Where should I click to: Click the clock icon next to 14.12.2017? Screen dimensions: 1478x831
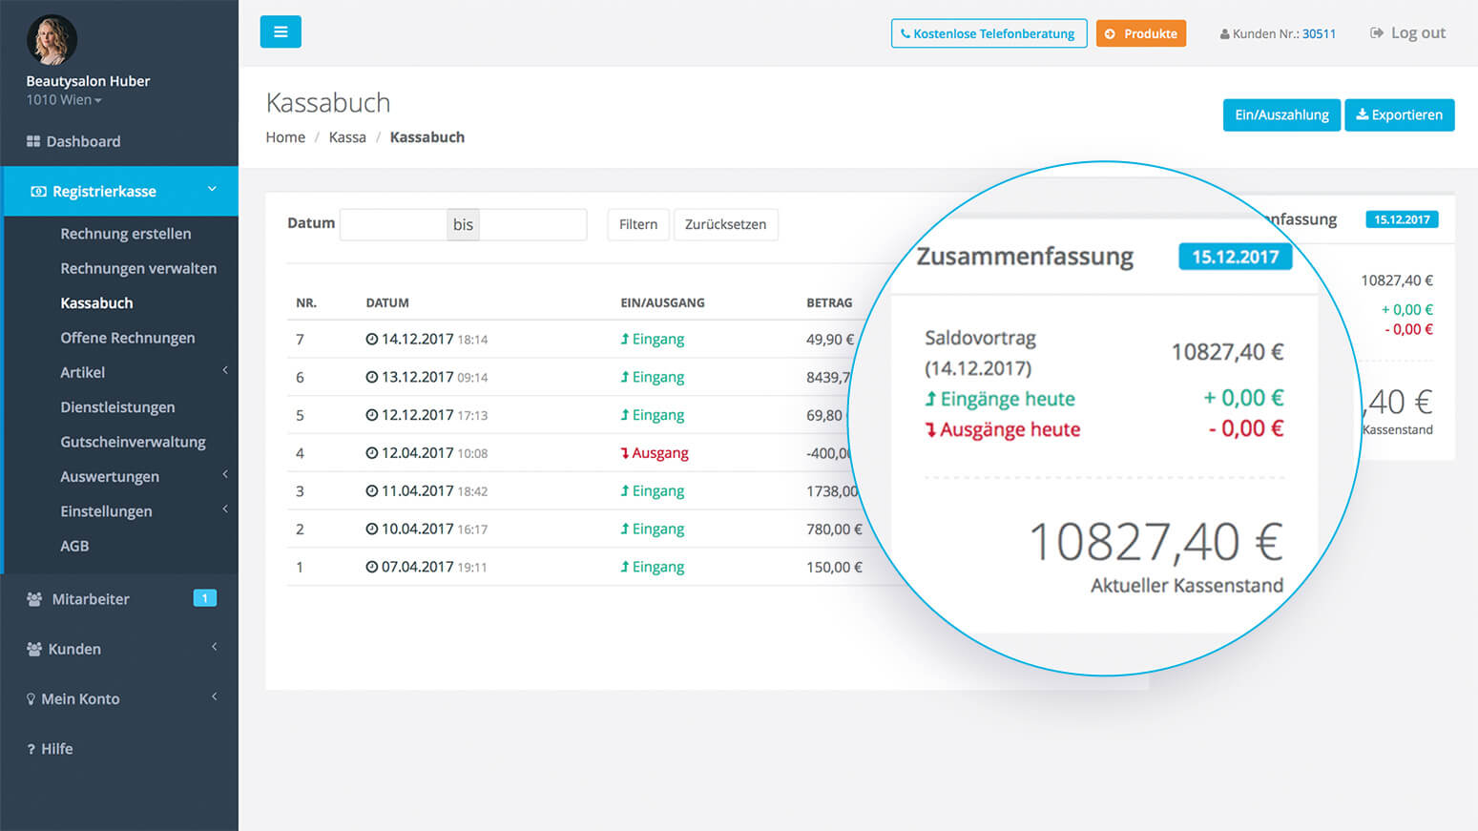pos(371,338)
